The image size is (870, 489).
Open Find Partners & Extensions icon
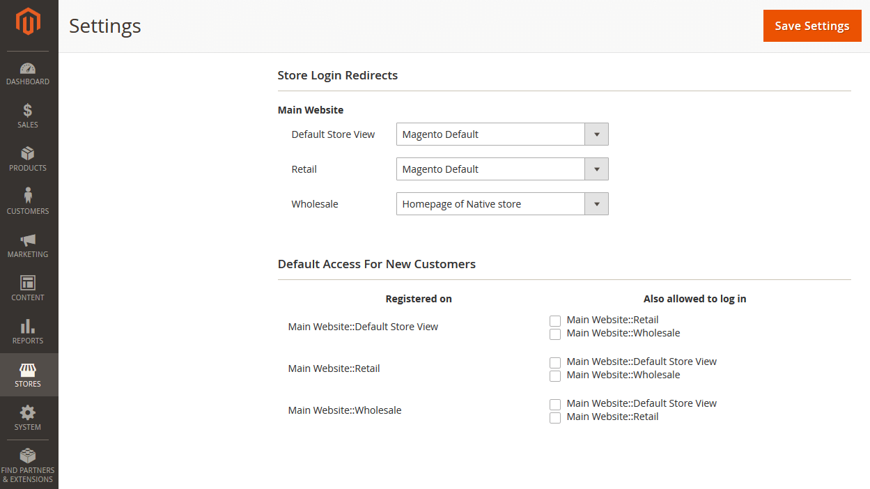(28, 456)
